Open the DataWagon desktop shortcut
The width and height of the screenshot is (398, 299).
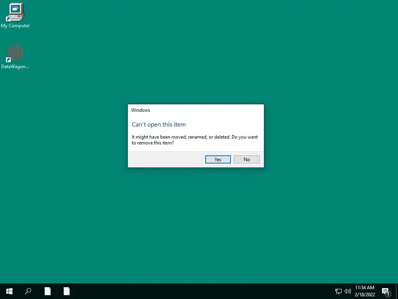pos(15,57)
